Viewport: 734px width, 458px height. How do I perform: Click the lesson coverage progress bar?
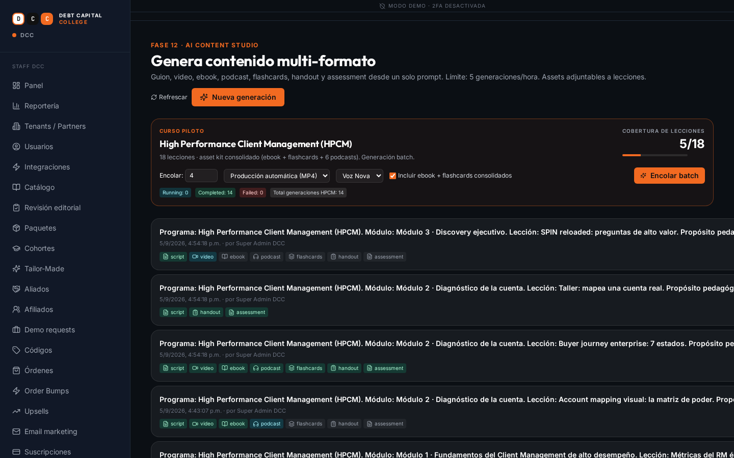point(655,155)
